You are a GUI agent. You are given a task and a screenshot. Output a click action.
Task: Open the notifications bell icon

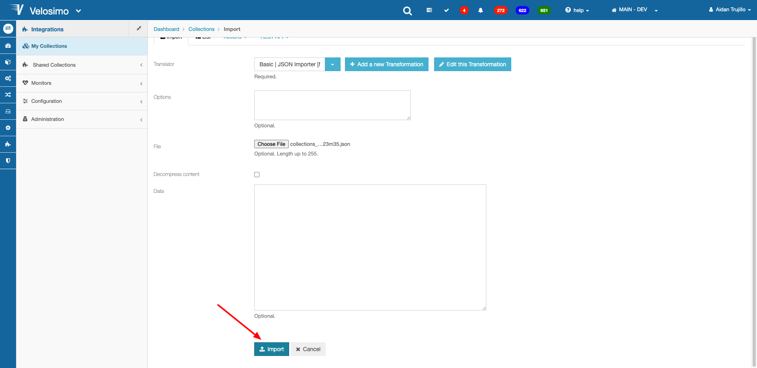[x=480, y=10]
